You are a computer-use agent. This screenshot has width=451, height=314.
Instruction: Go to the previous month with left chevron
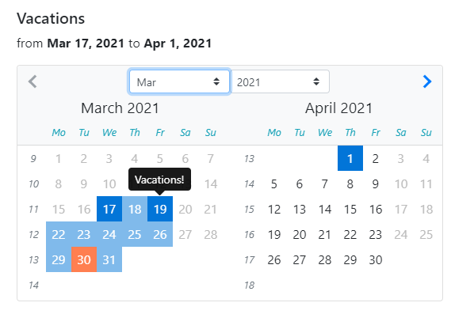32,81
